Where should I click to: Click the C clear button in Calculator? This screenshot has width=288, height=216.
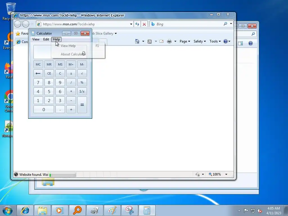[60, 73]
